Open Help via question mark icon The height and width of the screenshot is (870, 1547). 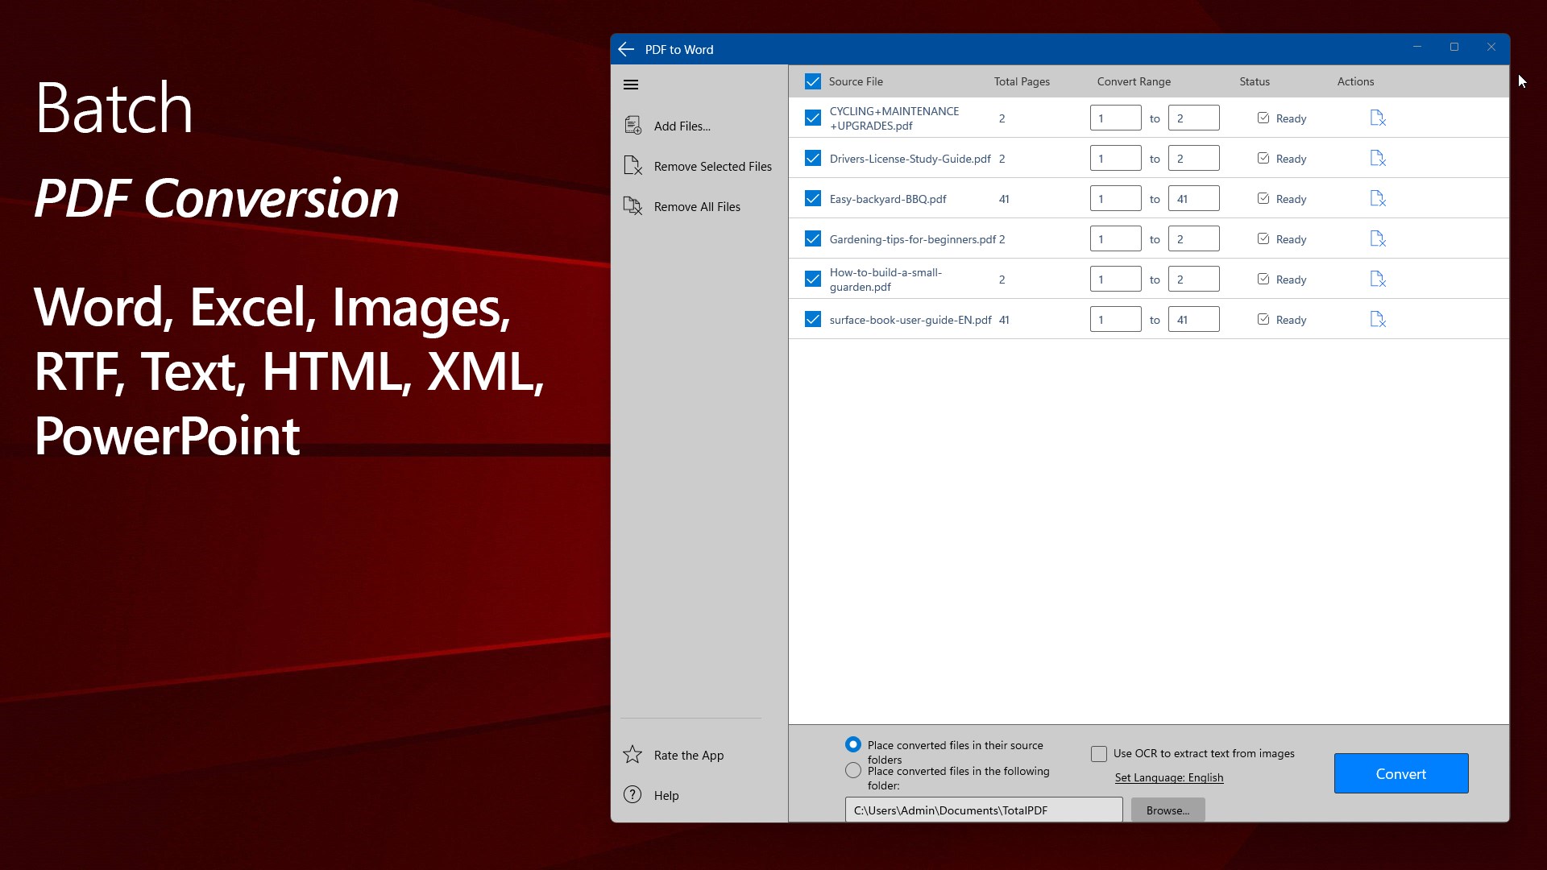pyautogui.click(x=632, y=795)
